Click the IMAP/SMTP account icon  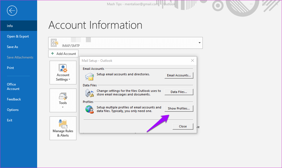pos(55,43)
